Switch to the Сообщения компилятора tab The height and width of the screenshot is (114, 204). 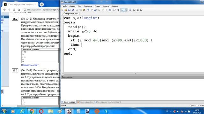tap(107, 102)
